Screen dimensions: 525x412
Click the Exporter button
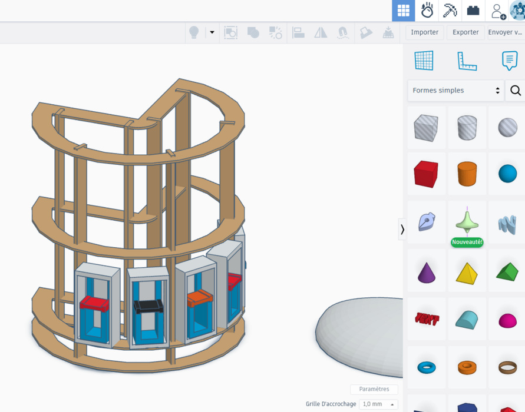point(465,32)
